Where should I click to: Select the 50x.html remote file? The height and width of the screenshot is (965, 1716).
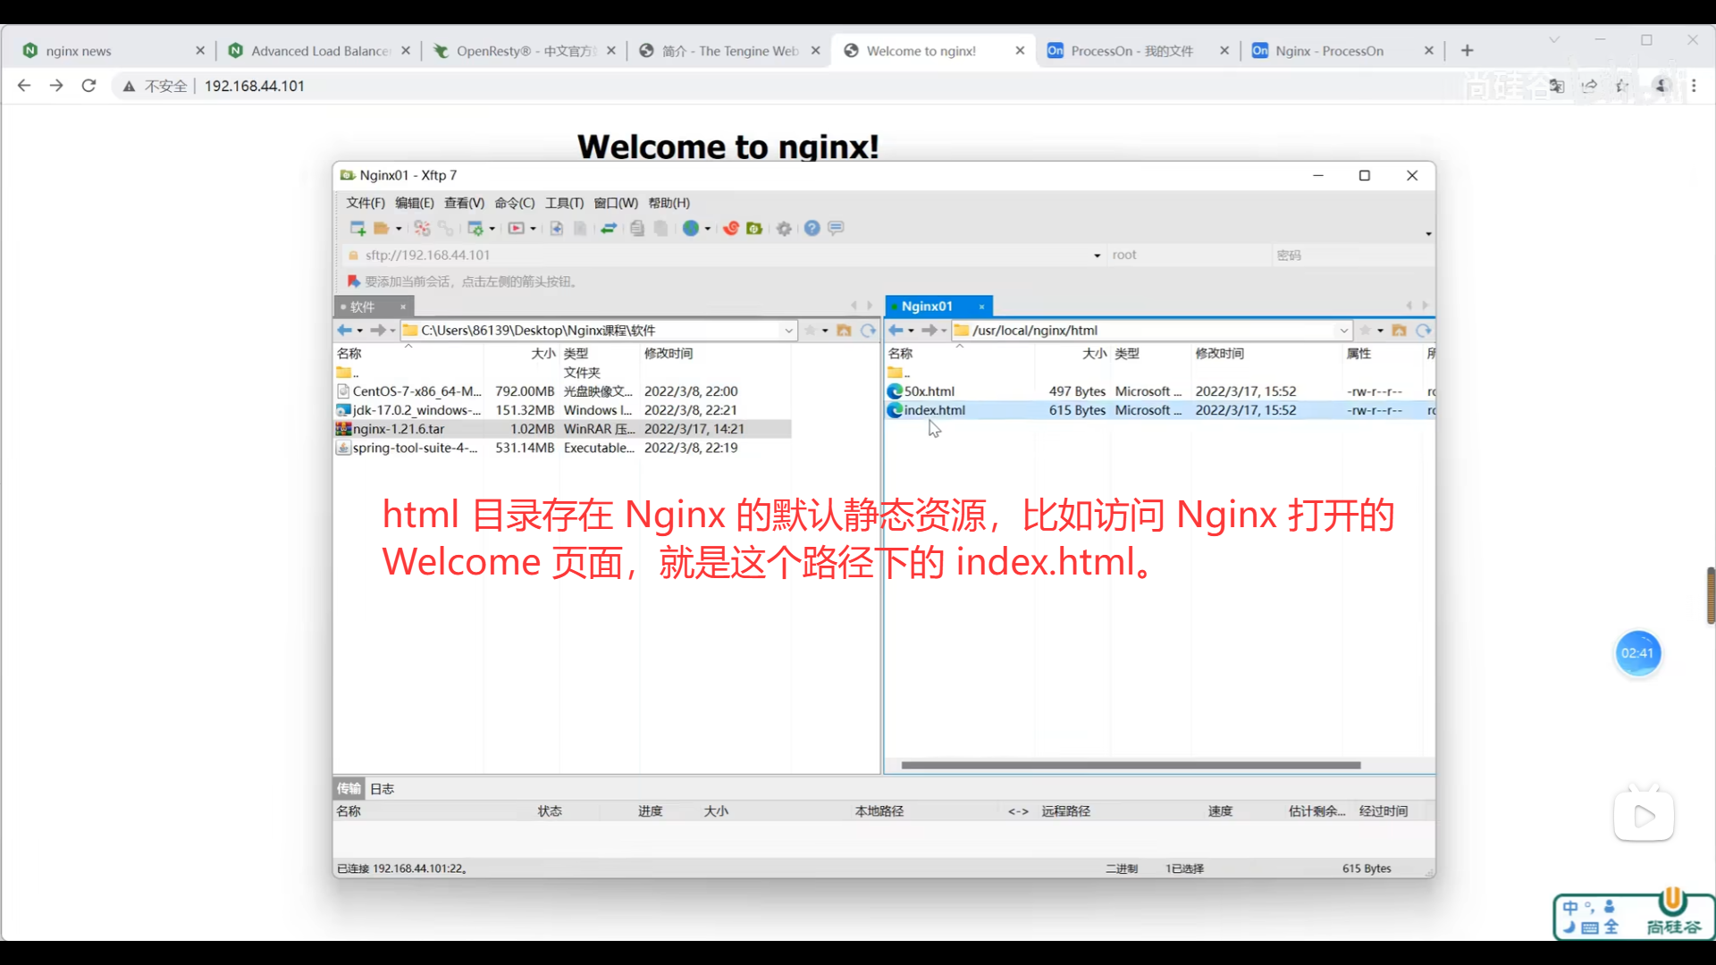[x=929, y=391]
